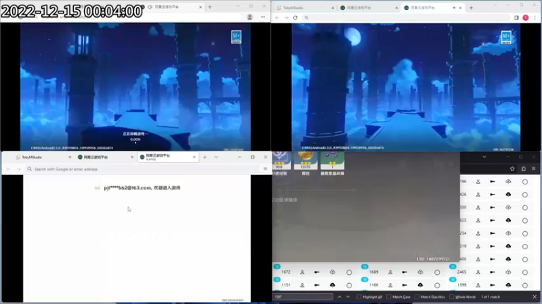542x304 pixels.
Task: Click the bookmark star in the dark browser toolbar
Action: pos(512,168)
